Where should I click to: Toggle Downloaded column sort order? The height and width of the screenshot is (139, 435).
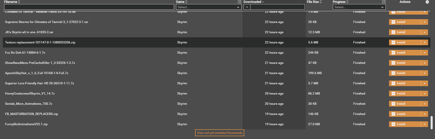click(263, 2)
